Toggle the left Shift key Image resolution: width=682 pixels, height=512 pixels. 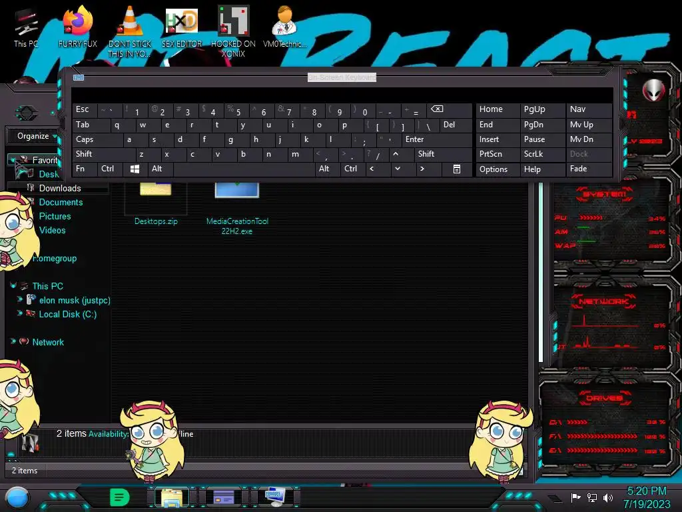point(103,154)
